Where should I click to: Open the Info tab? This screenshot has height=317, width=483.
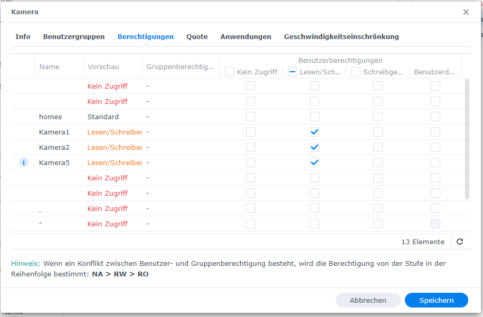click(23, 36)
